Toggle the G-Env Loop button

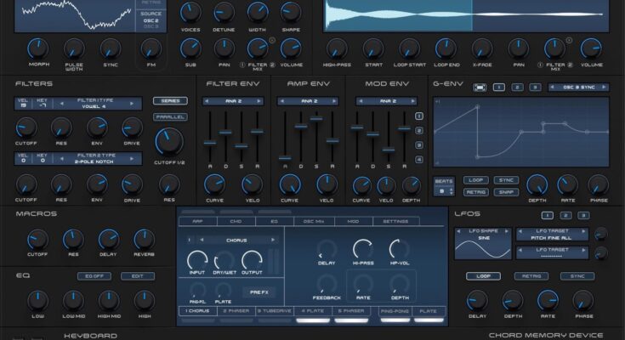coord(474,180)
